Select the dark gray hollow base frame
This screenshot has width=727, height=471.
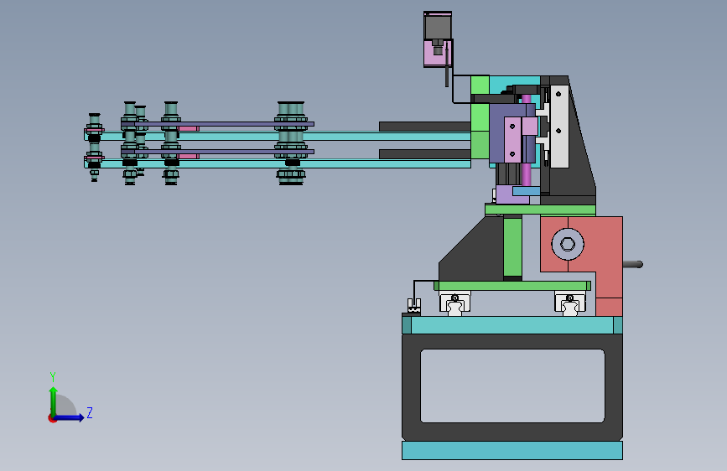(x=512, y=387)
